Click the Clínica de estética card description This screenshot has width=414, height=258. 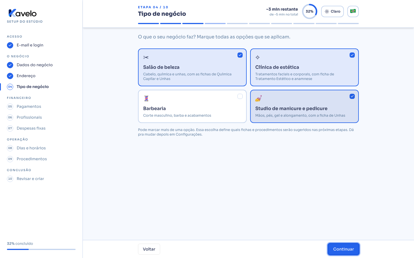point(295,76)
